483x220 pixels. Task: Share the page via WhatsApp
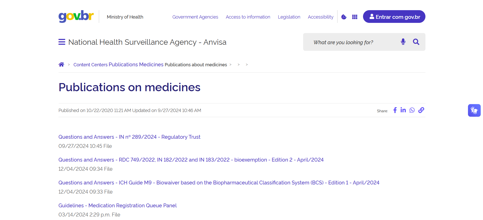[x=412, y=110]
